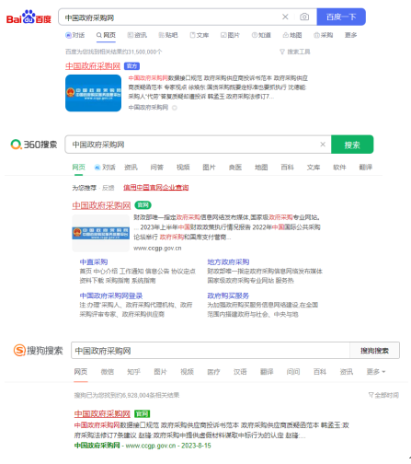Focus the Sogou search input field
The width and height of the screenshot is (411, 464).
click(x=211, y=351)
